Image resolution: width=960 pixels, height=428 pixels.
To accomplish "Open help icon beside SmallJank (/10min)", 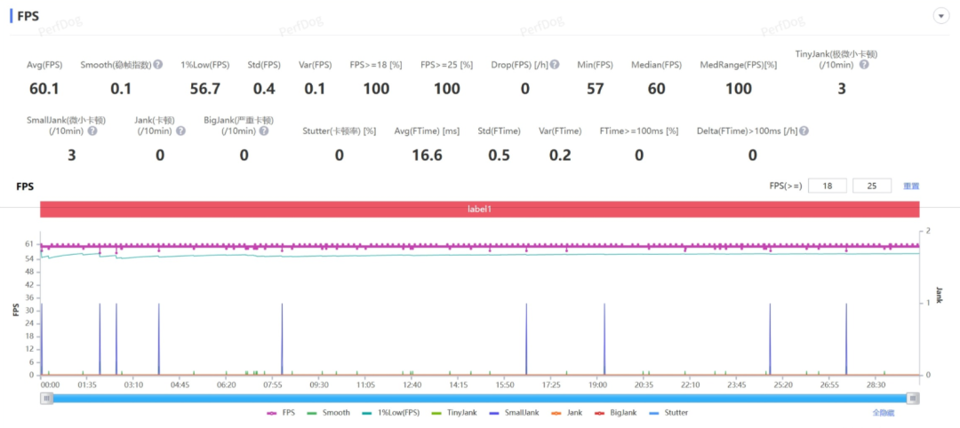I will click(92, 131).
